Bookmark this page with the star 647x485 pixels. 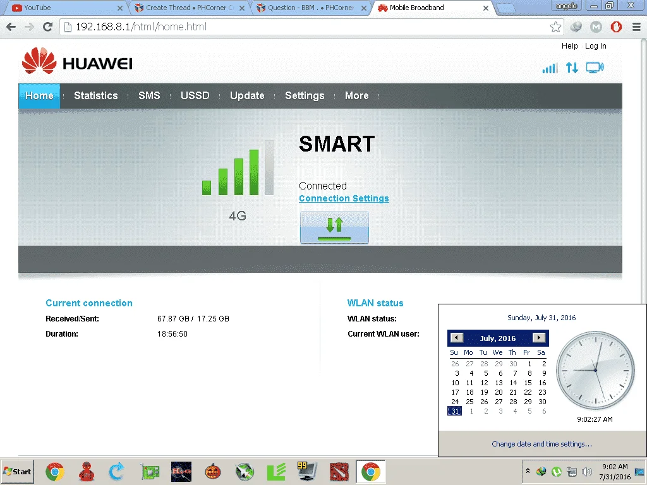[x=555, y=27]
